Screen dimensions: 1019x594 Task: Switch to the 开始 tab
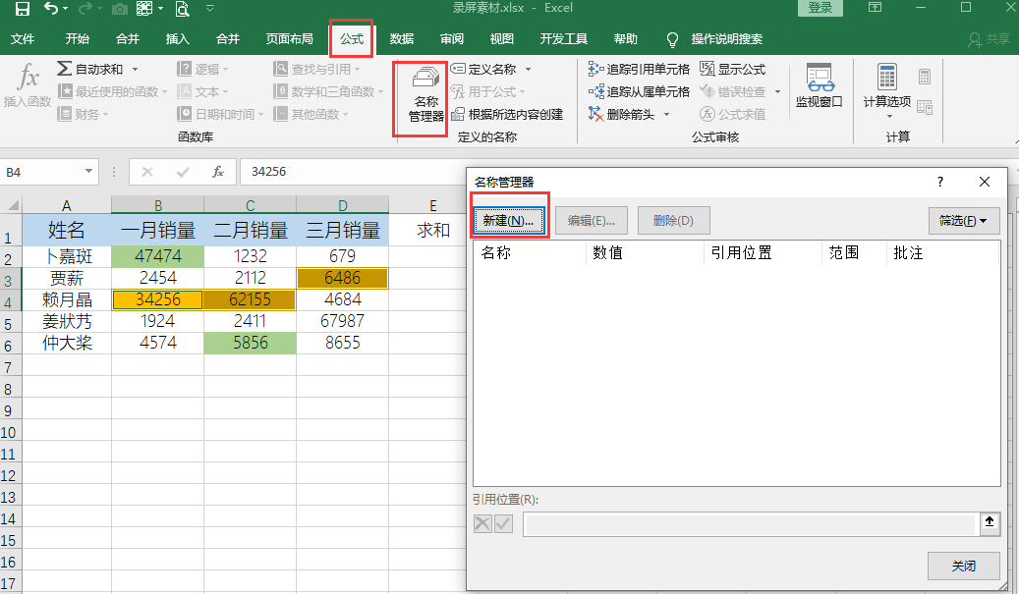click(78, 39)
